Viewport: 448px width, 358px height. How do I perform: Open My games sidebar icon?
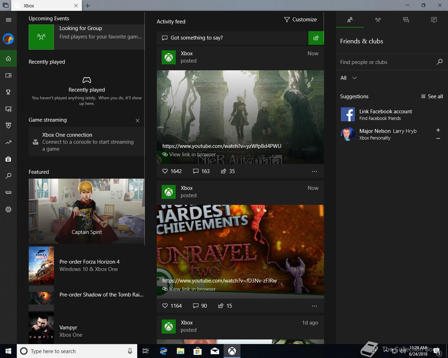tap(8, 75)
